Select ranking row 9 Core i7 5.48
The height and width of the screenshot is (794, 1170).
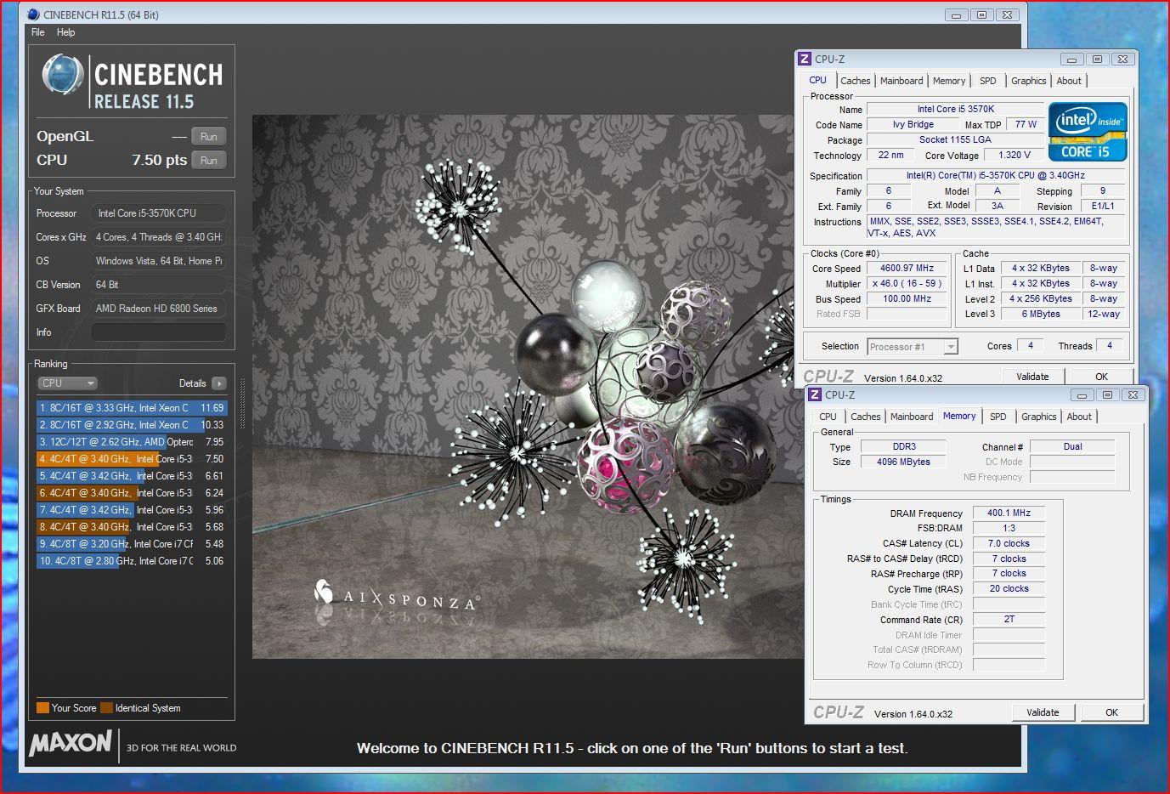(131, 544)
